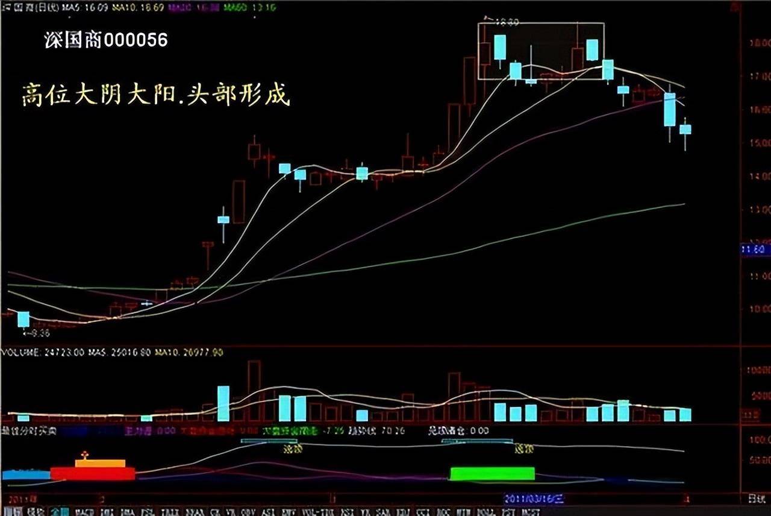Switch to the MACD indicator tab
The height and width of the screenshot is (516, 771).
click(85, 512)
